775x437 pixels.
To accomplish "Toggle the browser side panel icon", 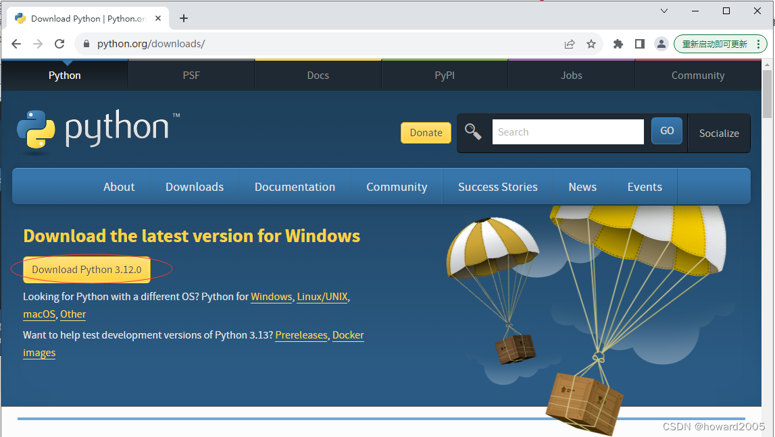I will (x=640, y=44).
